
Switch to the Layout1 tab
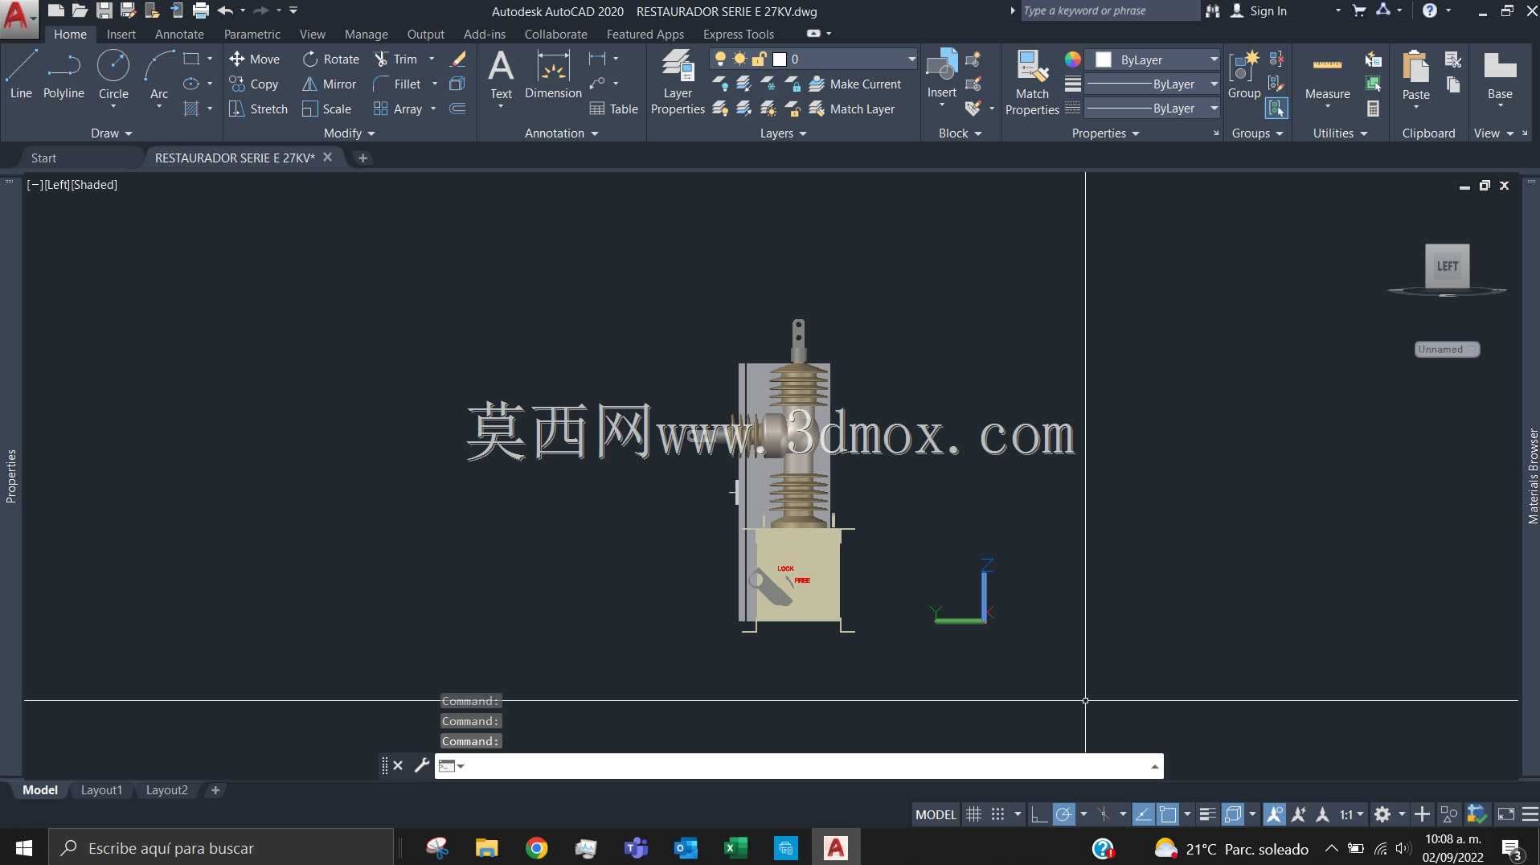tap(101, 790)
